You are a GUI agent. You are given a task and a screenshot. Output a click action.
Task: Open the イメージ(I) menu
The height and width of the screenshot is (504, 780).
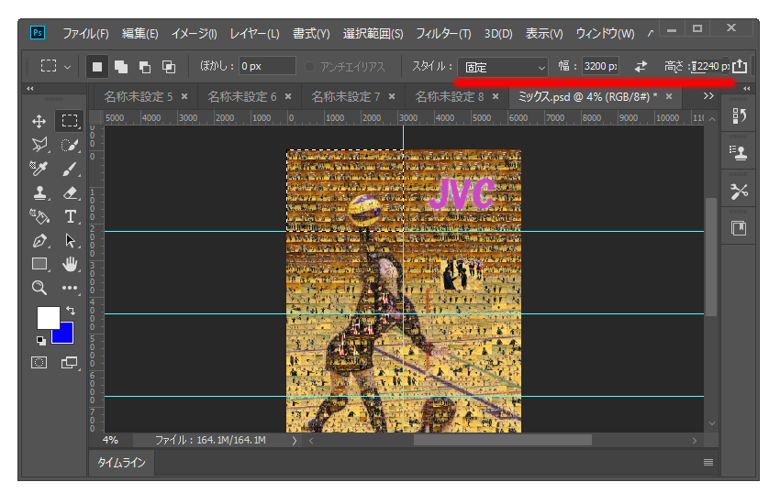pyautogui.click(x=194, y=34)
